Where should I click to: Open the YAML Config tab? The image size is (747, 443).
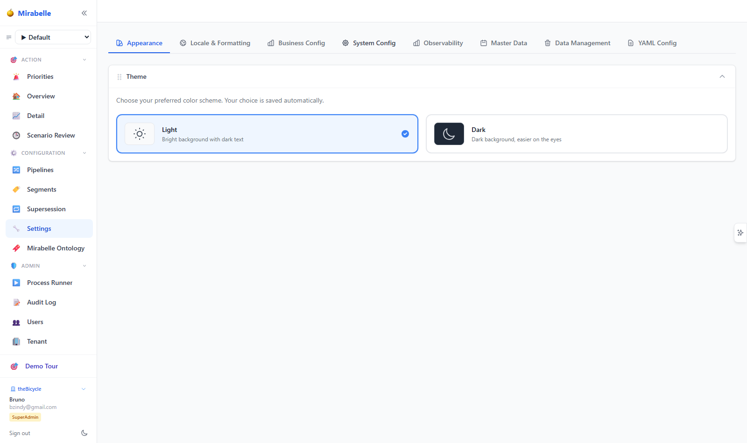click(652, 43)
